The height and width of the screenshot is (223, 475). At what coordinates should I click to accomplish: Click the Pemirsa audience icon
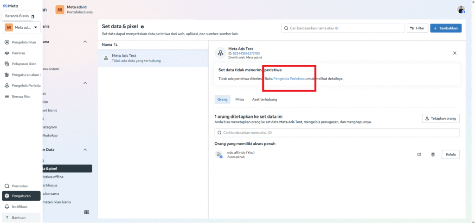[x=7, y=53]
